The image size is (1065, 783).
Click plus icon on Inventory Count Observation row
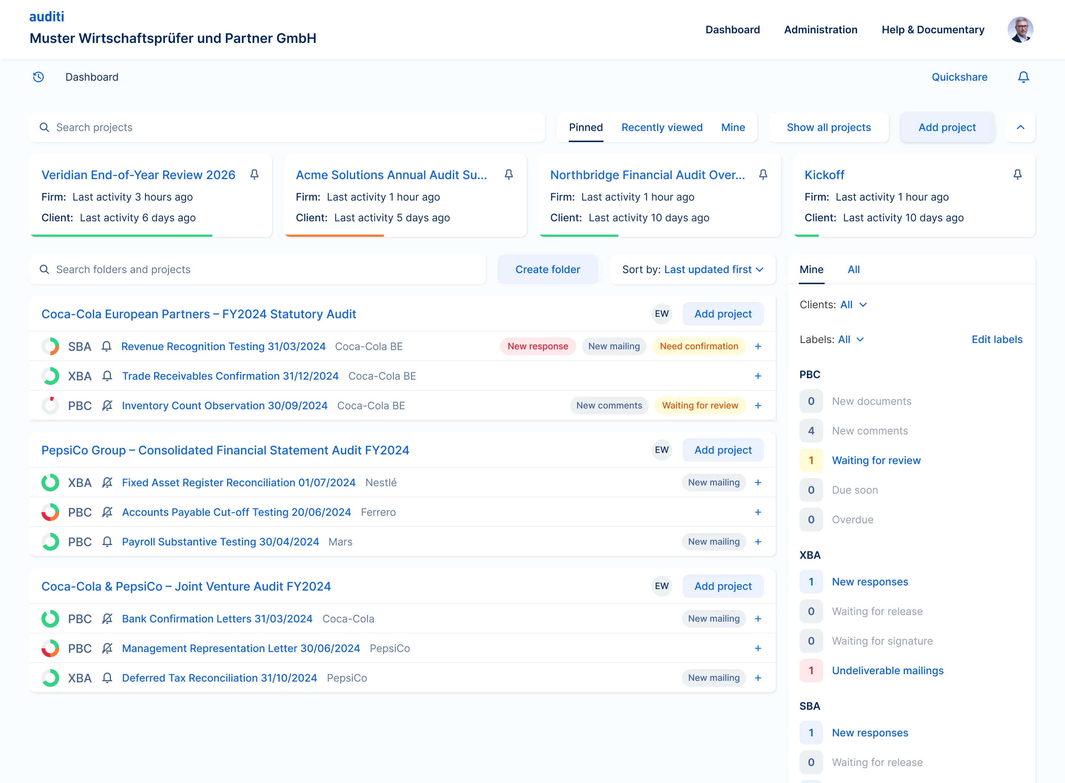758,406
